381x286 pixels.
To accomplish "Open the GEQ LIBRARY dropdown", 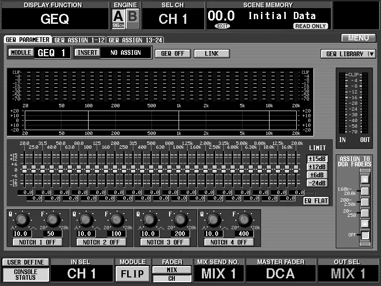I will [348, 54].
